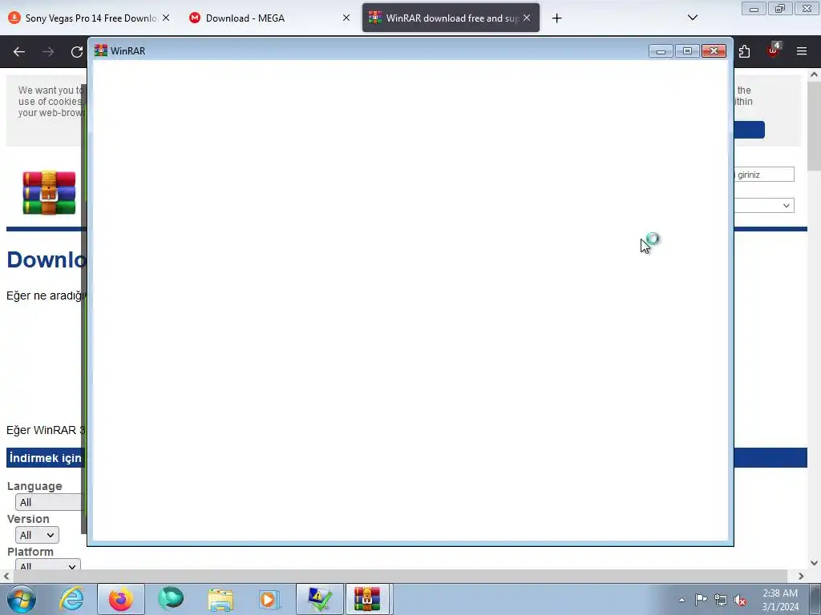Image resolution: width=821 pixels, height=615 pixels.
Task: Click the vertical scrollbar up arrow
Action: click(814, 74)
